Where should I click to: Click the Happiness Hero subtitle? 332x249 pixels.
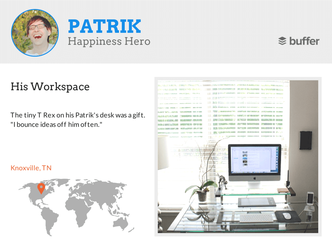109,41
